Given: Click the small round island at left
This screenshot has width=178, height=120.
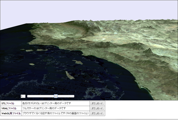Looking at the screenshot, I should [x=32, y=64].
